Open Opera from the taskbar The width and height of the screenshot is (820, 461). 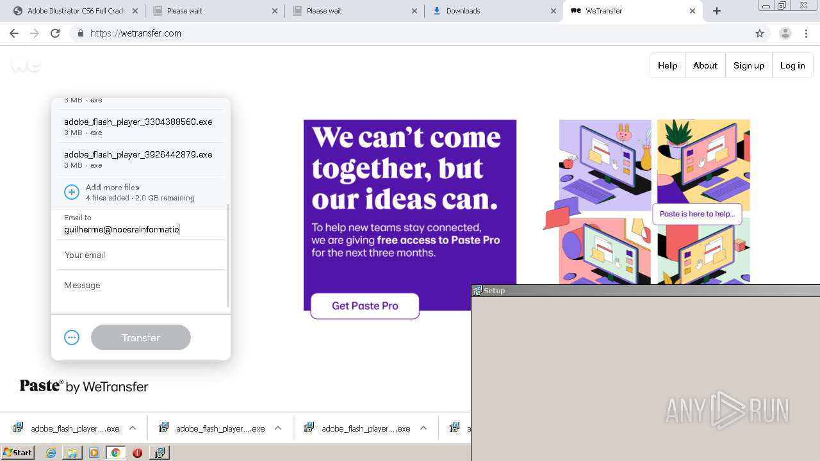(x=137, y=453)
